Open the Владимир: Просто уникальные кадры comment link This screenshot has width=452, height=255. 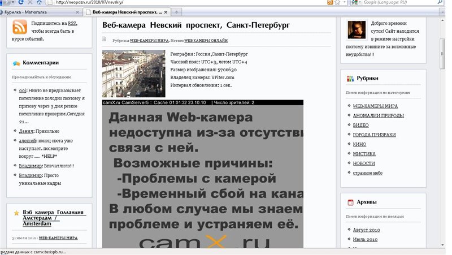pos(31,175)
